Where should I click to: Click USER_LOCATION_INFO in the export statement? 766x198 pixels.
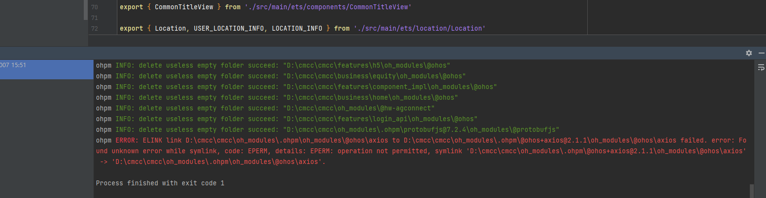[x=229, y=29]
